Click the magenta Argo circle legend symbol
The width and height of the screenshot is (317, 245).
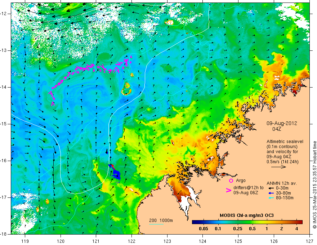pos(231,181)
